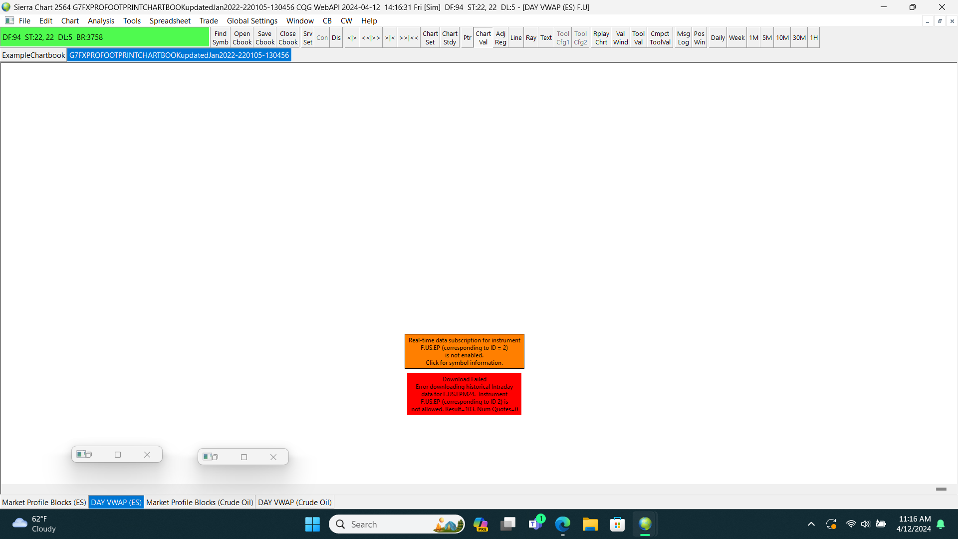The width and height of the screenshot is (958, 539).
Task: Click orange real-time data subscription warning
Action: tap(464, 351)
